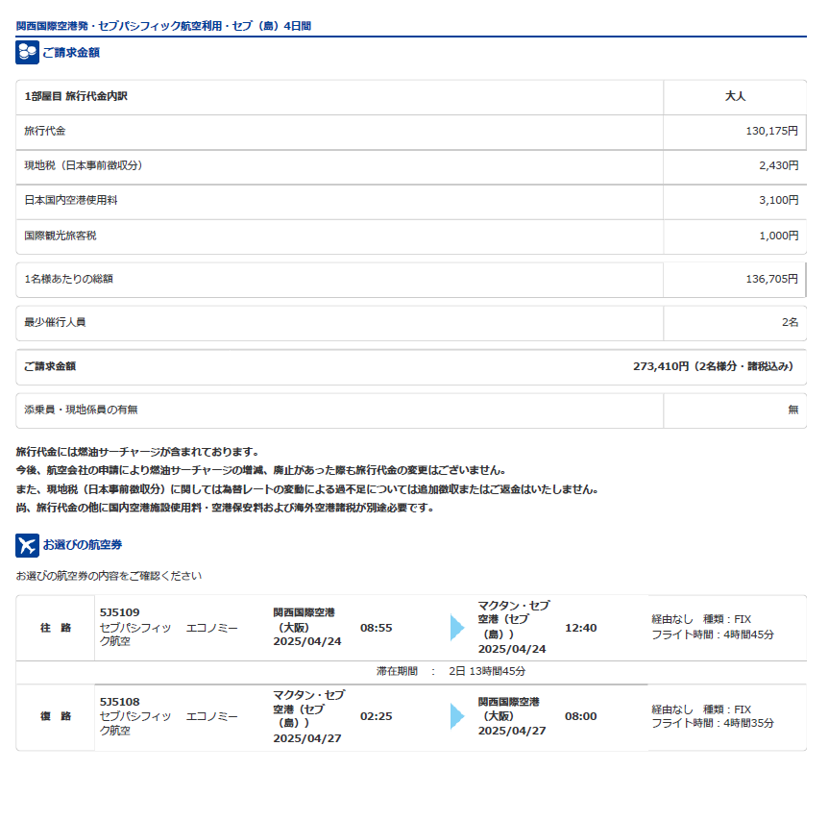Click the 12:40 arrival time
Viewport: 829px width, 821px height.
coord(580,628)
